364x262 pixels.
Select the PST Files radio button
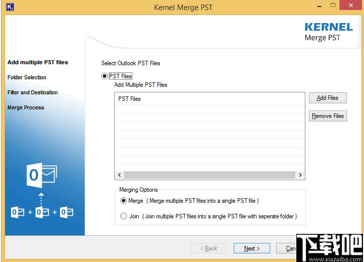pos(104,76)
